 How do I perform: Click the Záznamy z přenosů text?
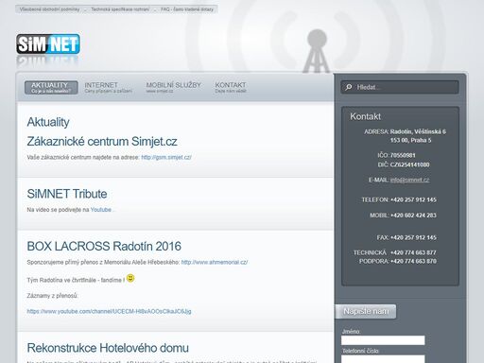[52, 296]
